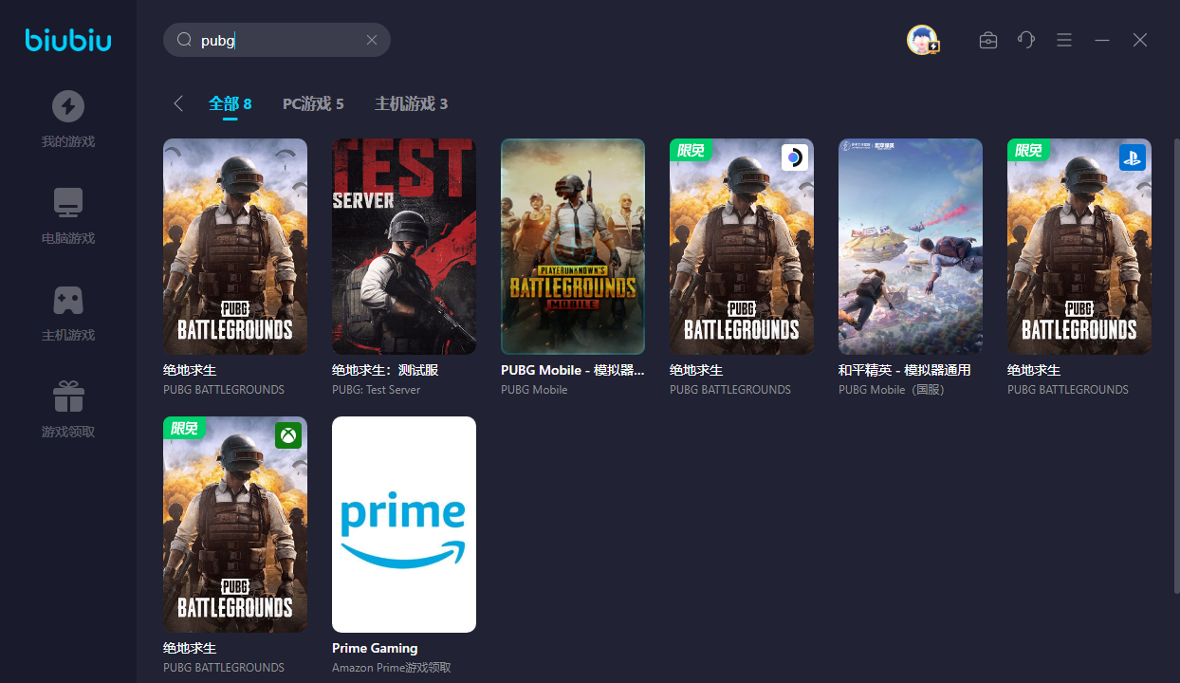Image resolution: width=1180 pixels, height=683 pixels.
Task: Open Prime Gaming card
Action: [404, 525]
